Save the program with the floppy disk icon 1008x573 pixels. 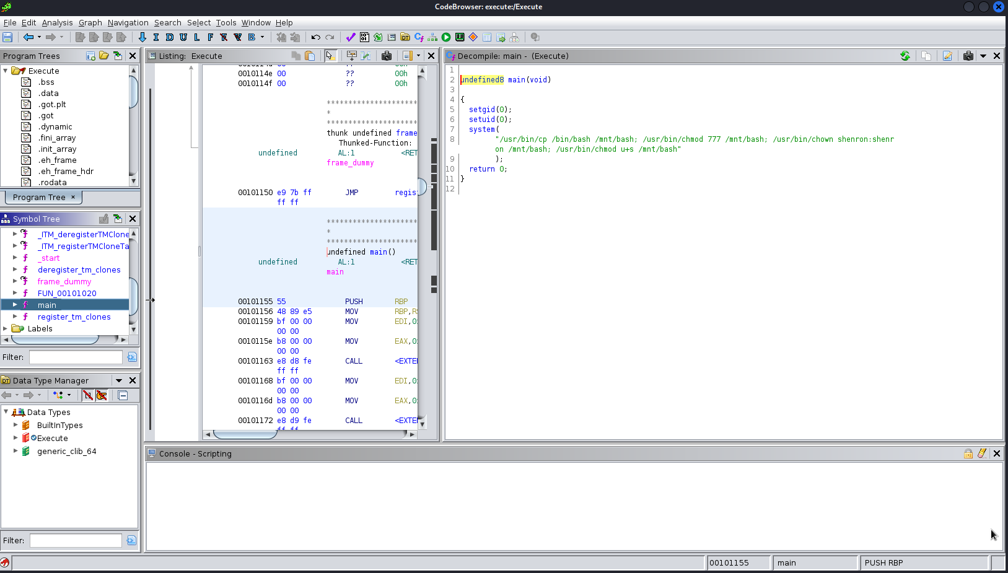(x=7, y=37)
